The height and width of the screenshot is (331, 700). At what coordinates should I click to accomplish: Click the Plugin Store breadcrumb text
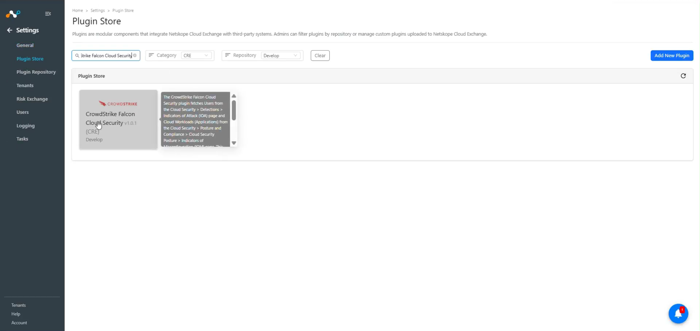(x=123, y=11)
